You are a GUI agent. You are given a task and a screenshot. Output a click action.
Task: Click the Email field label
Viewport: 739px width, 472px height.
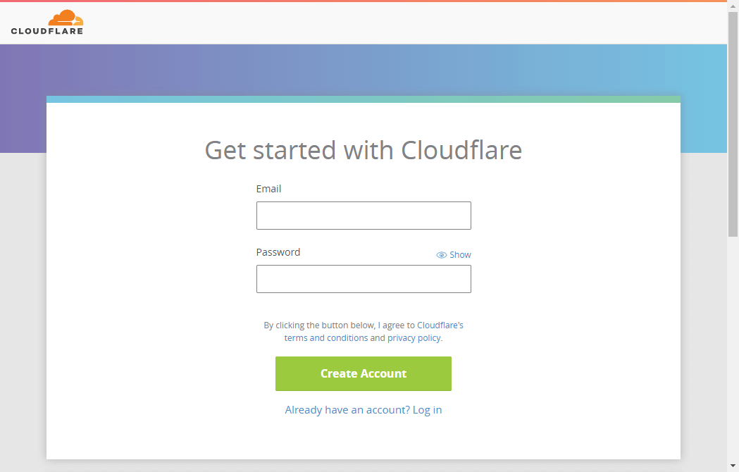(268, 189)
